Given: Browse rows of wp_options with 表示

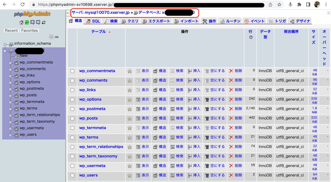Looking at the screenshot, I should 142,100.
